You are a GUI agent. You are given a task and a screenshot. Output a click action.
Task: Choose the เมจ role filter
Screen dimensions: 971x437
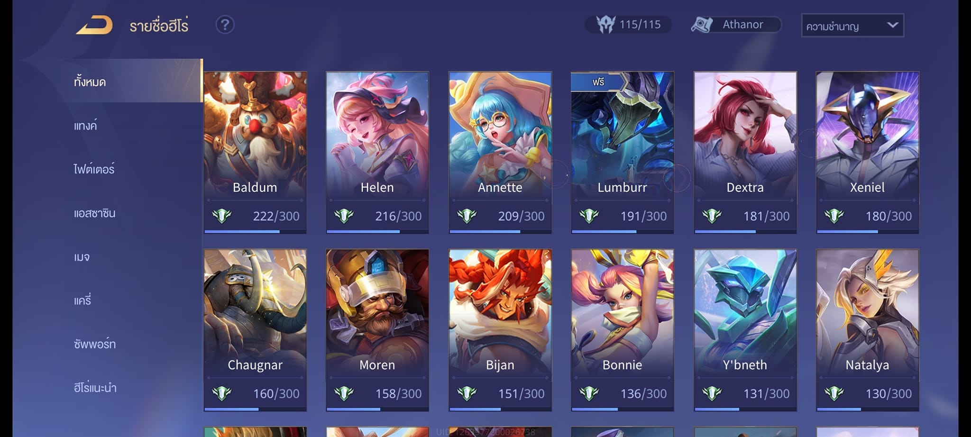point(82,257)
